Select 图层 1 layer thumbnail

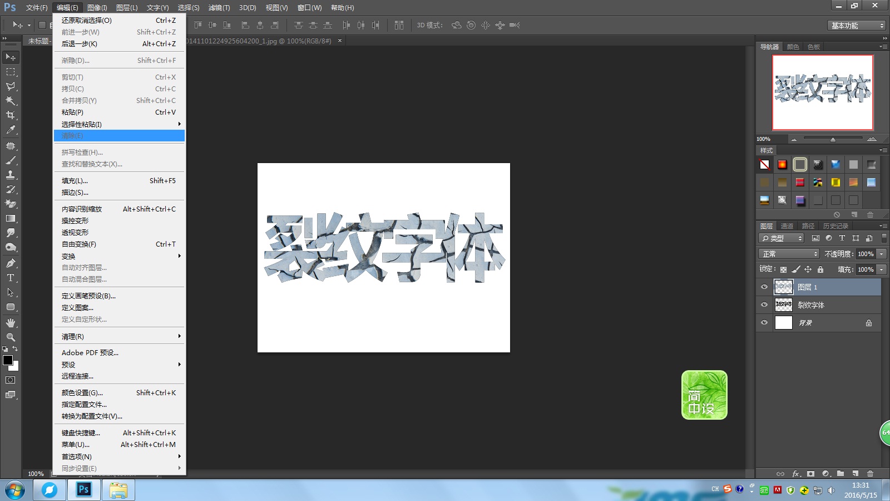point(784,287)
